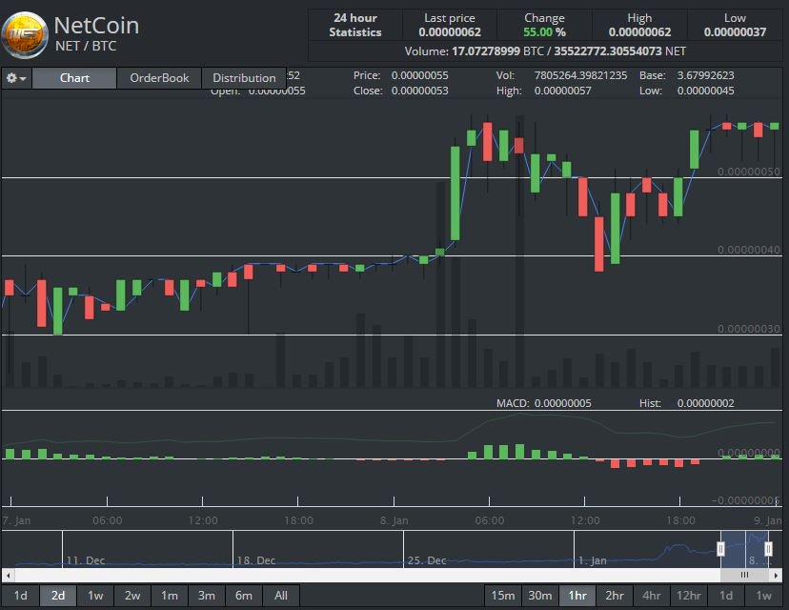Click the Change 55.00% statistic
789x610 pixels.
tap(544, 30)
